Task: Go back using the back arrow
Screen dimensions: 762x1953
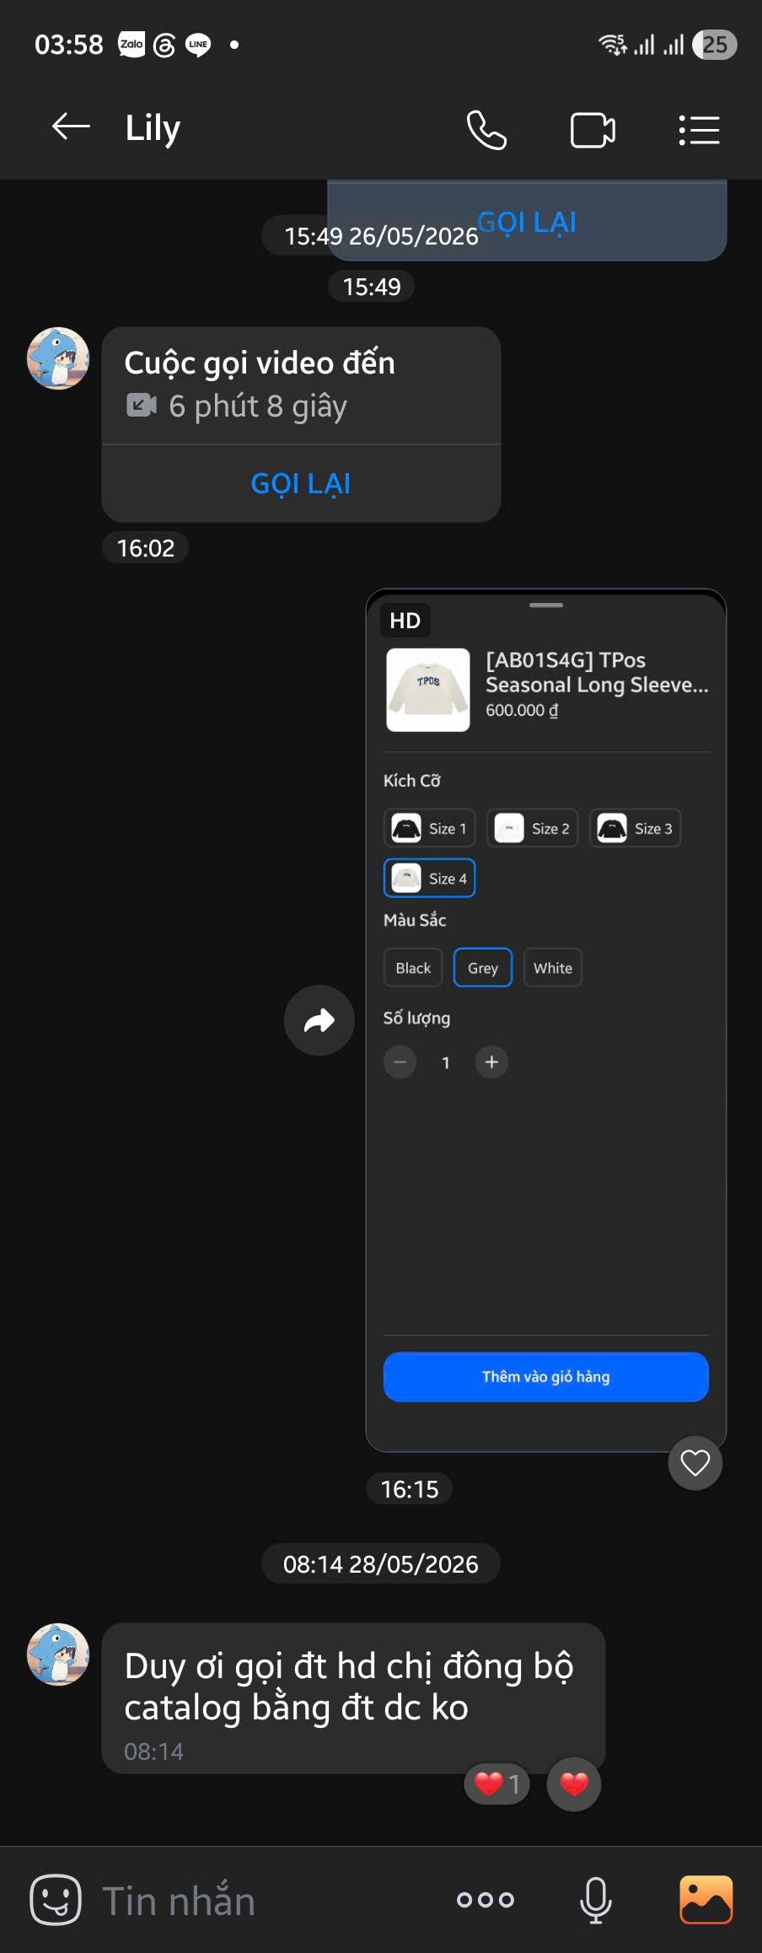Action: click(x=71, y=127)
